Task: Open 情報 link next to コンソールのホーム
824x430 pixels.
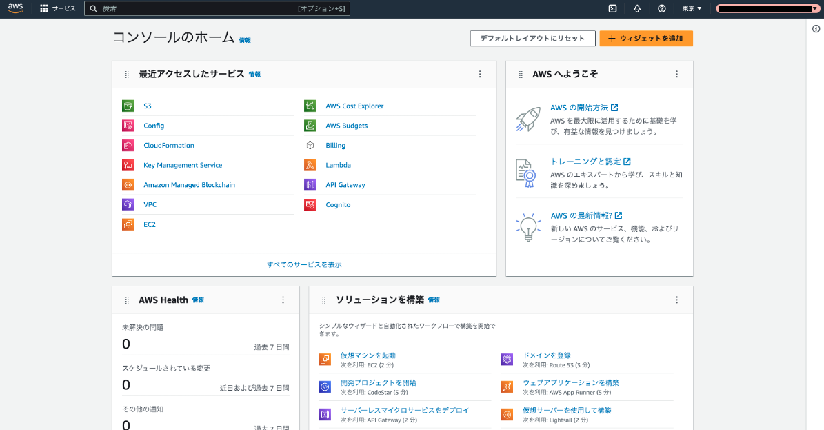Action: click(245, 40)
